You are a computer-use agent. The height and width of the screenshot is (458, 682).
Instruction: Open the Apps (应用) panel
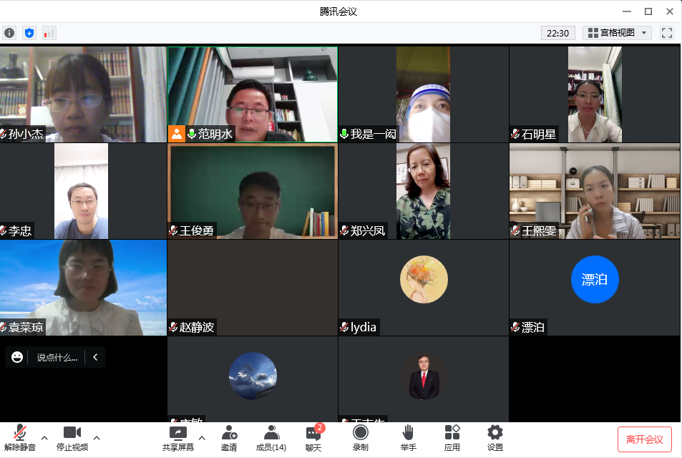click(x=452, y=437)
